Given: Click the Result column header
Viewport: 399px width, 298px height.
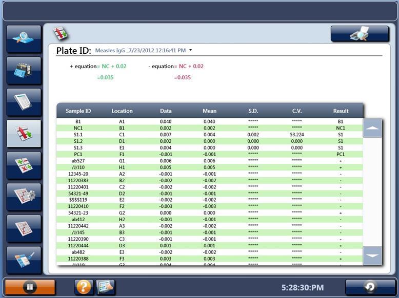Looking at the screenshot, I should pyautogui.click(x=341, y=111).
